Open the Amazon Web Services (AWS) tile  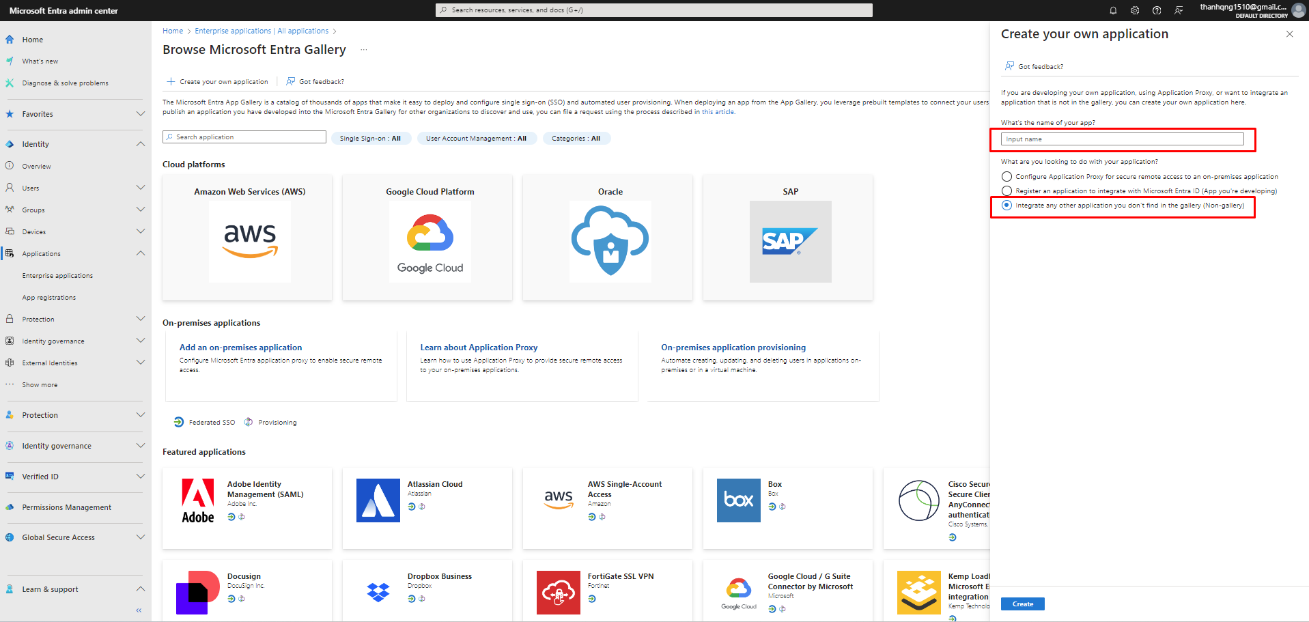[247, 238]
